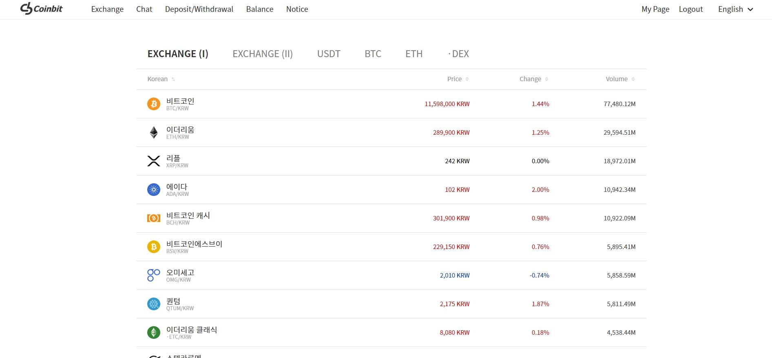Open Chat in top navigation
This screenshot has width=772, height=358.
pos(144,9)
